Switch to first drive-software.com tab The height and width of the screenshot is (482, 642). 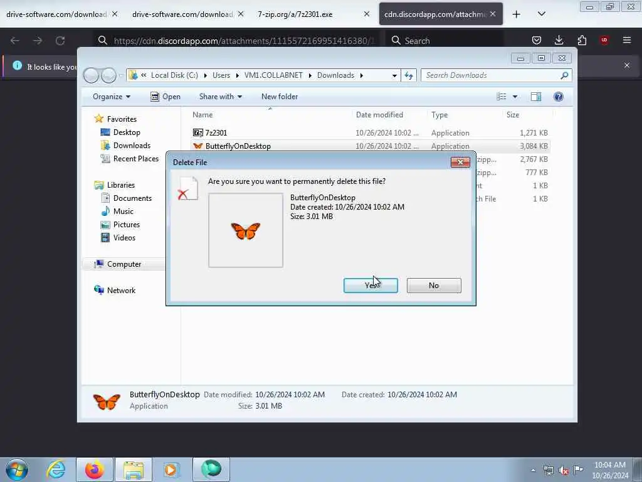tap(56, 14)
